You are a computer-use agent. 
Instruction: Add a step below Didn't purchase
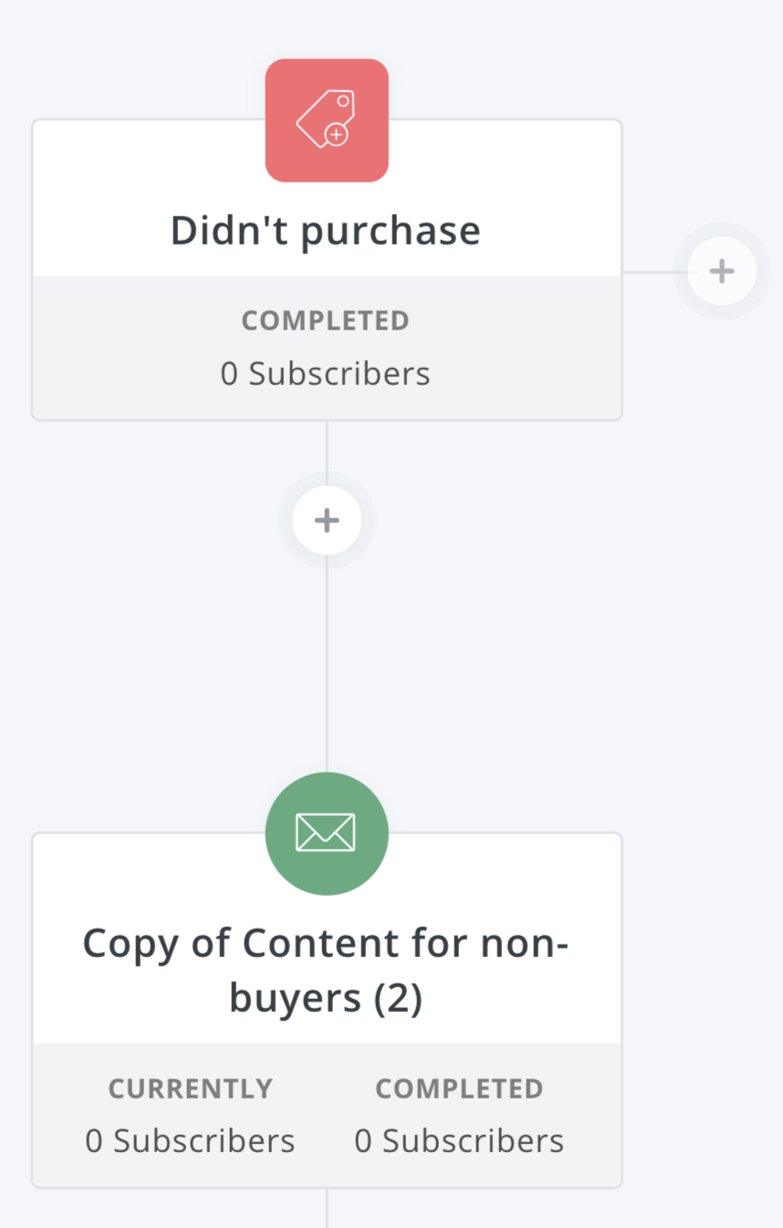pos(327,520)
